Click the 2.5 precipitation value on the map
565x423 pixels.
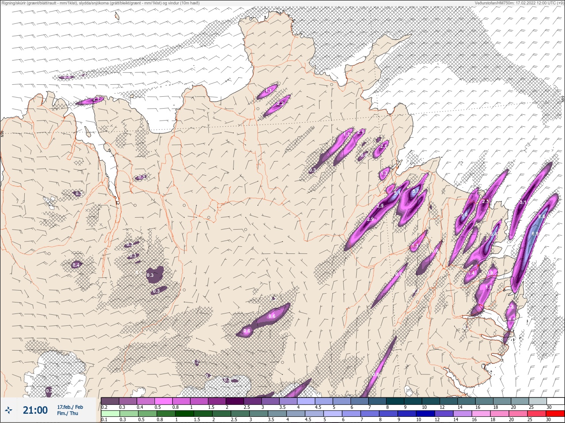[x=486, y=201]
